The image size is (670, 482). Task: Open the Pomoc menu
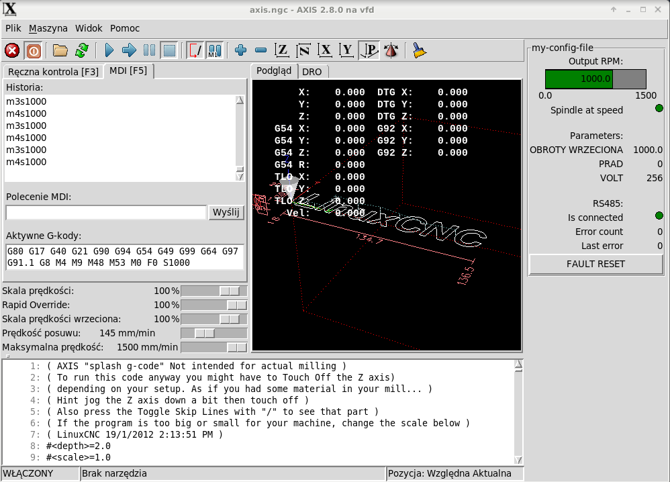coord(125,28)
